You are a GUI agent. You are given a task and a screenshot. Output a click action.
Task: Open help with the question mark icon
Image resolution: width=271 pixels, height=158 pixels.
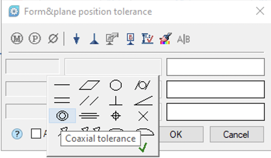pyautogui.click(x=17, y=134)
